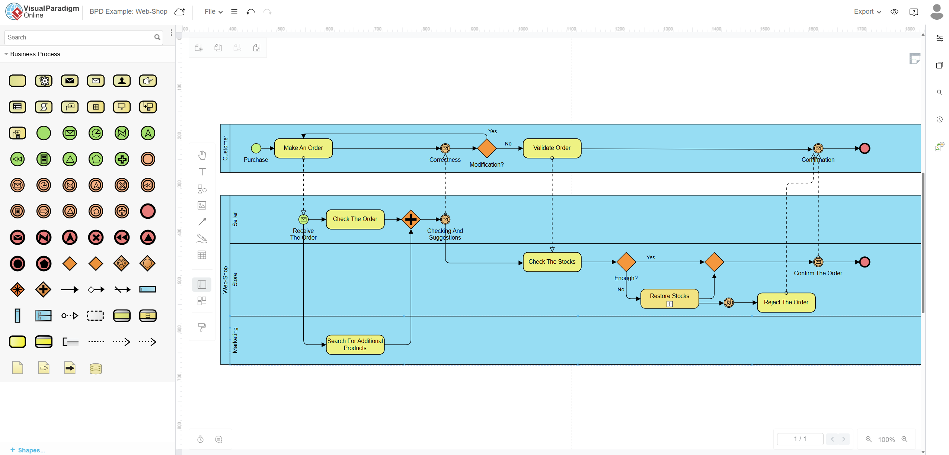The width and height of the screenshot is (949, 455).
Task: Select the Restore Stocks sub-process
Action: tap(670, 299)
